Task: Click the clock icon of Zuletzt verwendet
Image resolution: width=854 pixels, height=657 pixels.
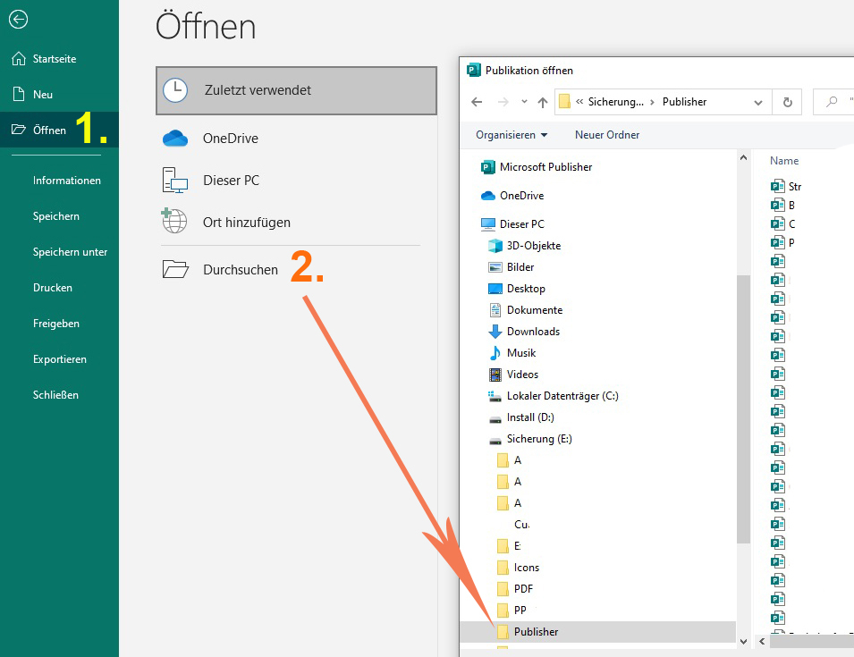Action: pos(175,90)
